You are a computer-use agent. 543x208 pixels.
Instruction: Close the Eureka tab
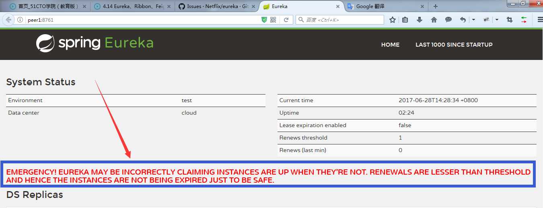[x=338, y=6]
